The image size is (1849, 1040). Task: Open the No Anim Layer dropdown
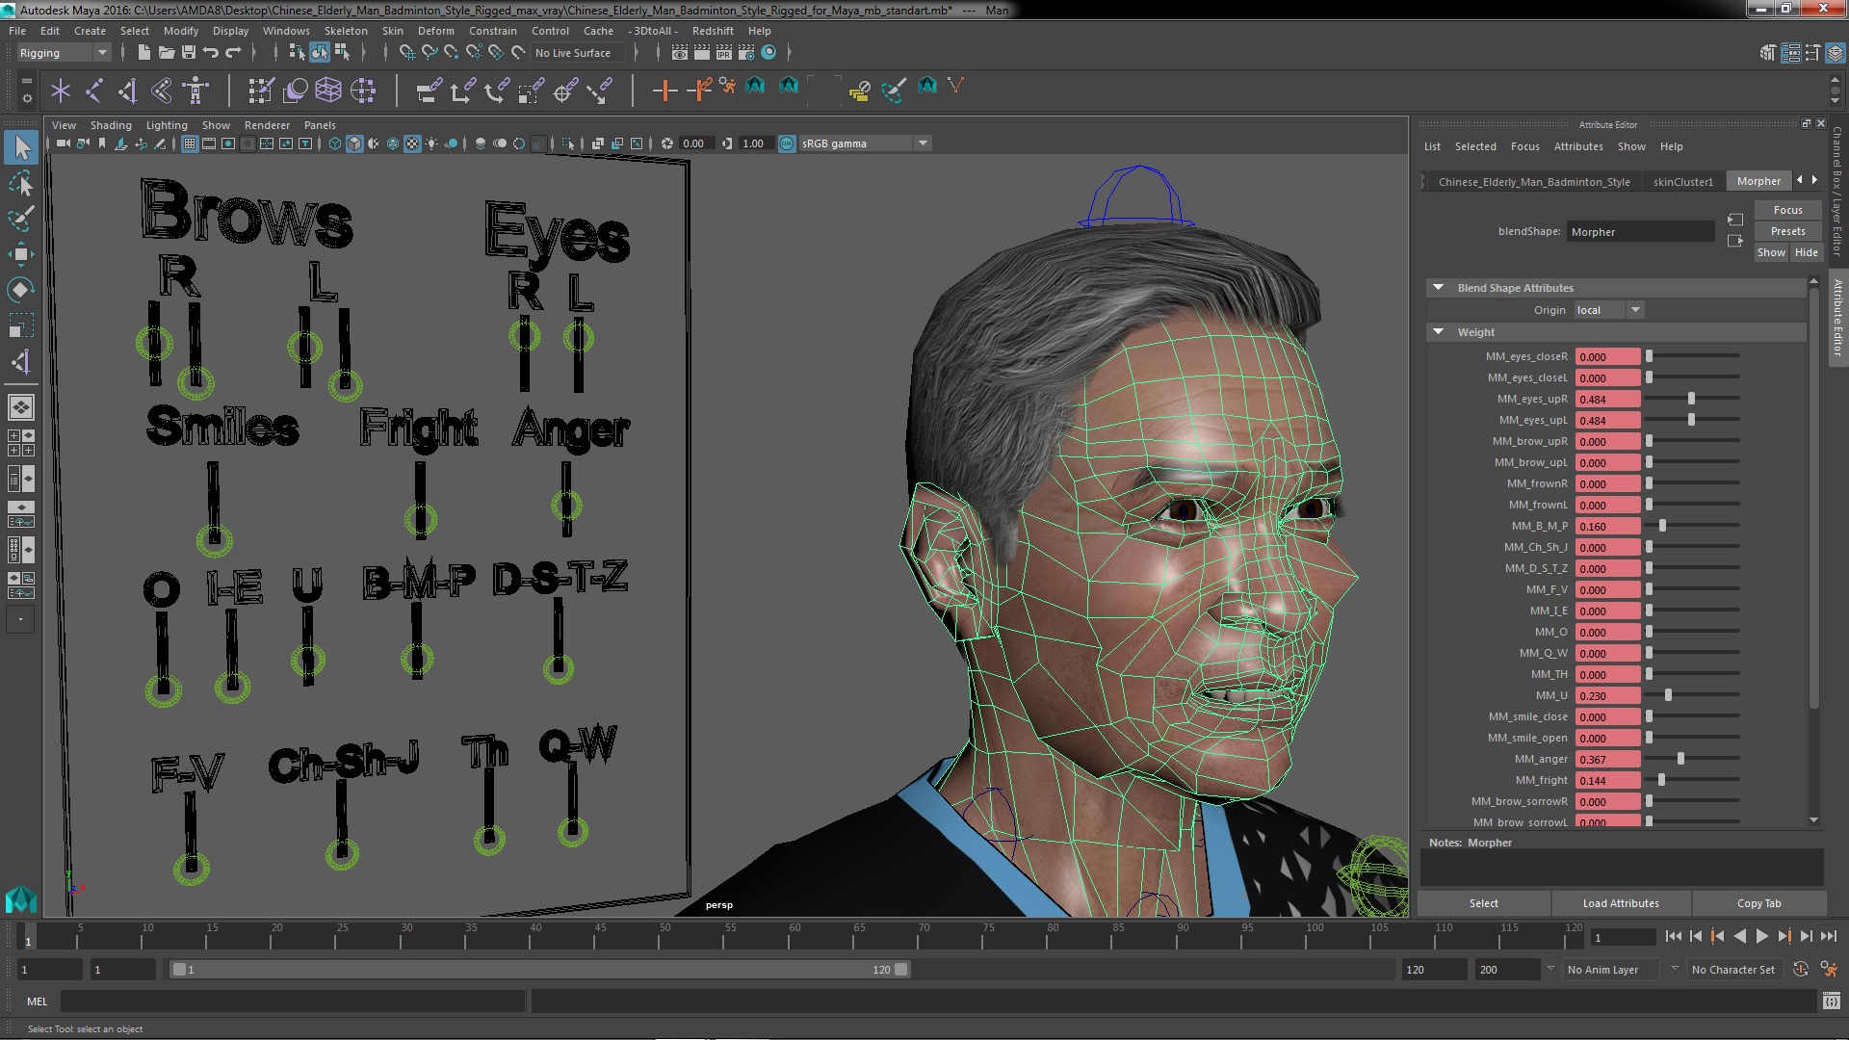click(x=1612, y=970)
